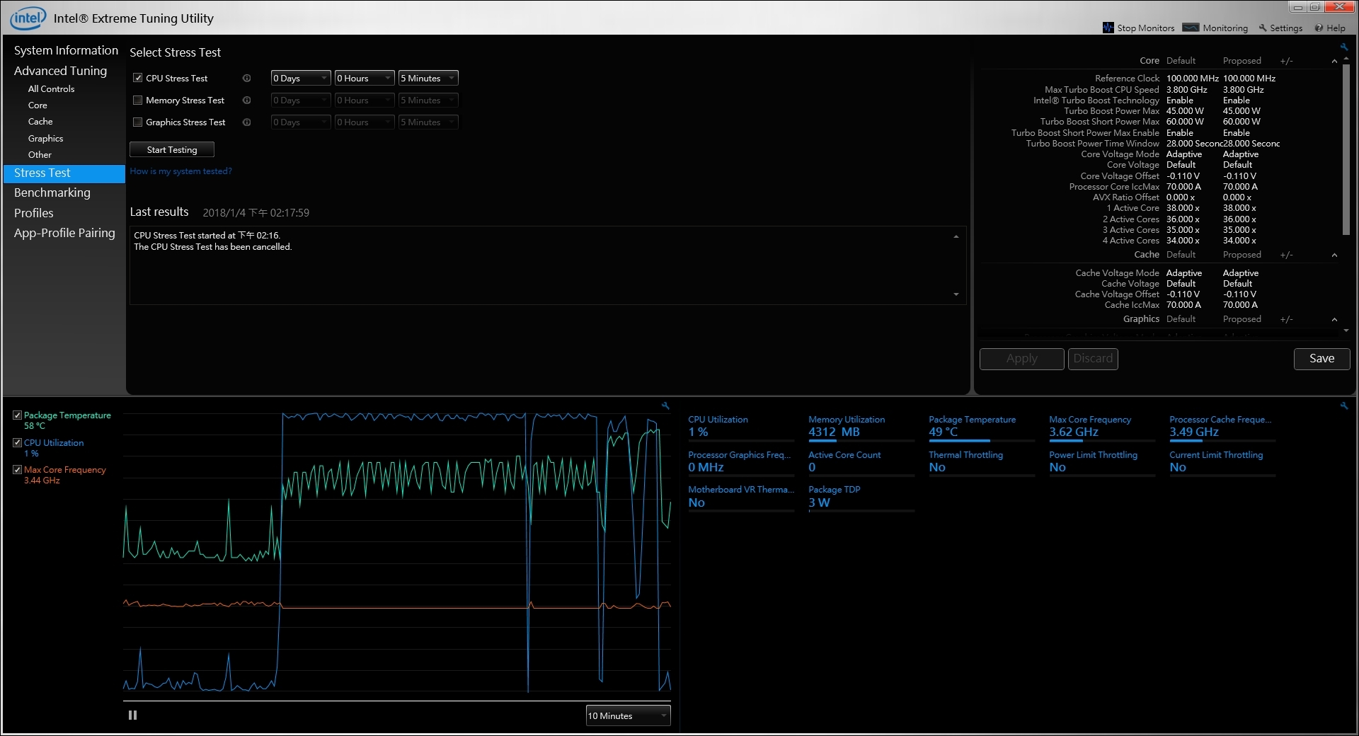1359x736 pixels.
Task: Toggle Package Temperature graph checkbox
Action: pos(18,415)
